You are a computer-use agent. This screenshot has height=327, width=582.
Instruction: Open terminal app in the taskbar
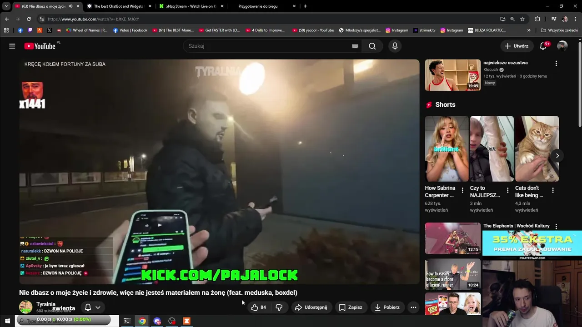click(127, 321)
